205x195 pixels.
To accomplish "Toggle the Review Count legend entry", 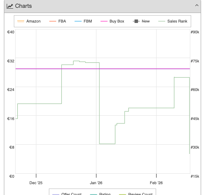I will 136,194.
